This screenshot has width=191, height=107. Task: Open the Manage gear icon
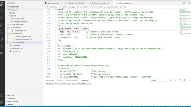coord(2,102)
